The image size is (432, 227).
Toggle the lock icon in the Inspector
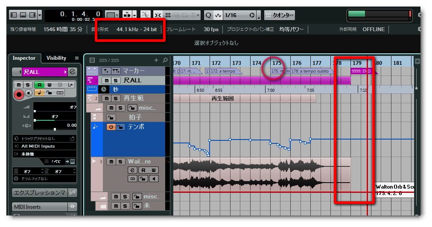click(49, 93)
